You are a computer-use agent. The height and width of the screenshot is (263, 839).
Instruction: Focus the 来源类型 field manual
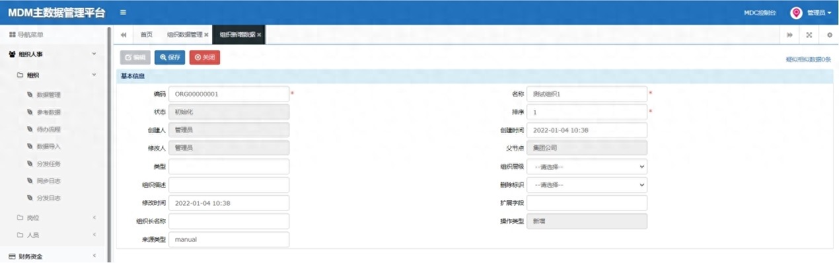229,239
